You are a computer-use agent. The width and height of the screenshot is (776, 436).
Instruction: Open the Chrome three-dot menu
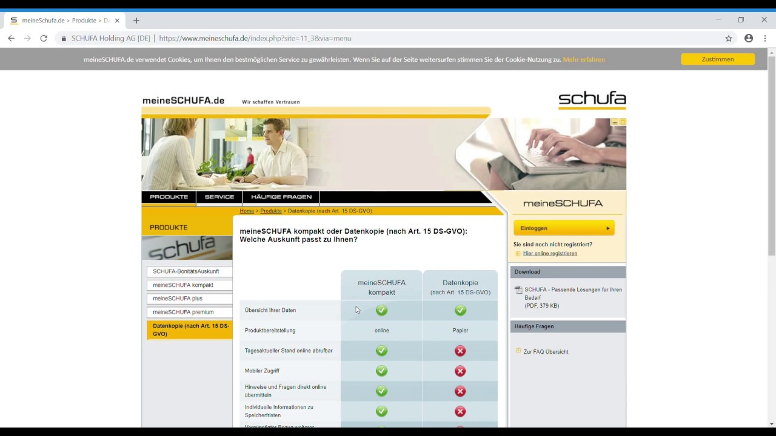765,38
